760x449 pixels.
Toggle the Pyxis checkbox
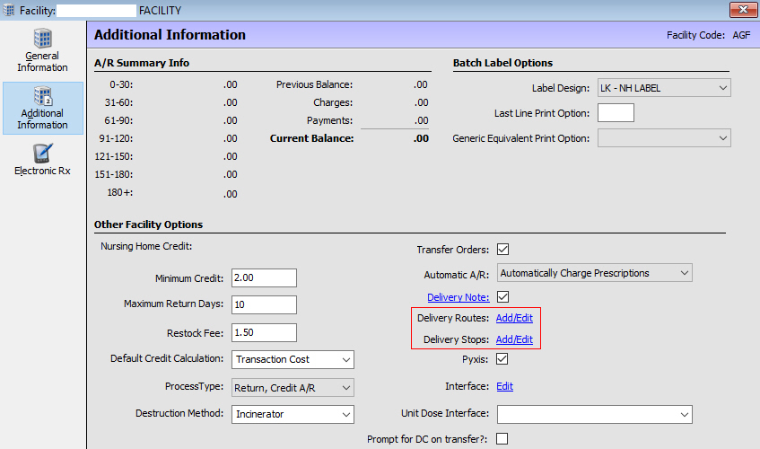coord(502,359)
